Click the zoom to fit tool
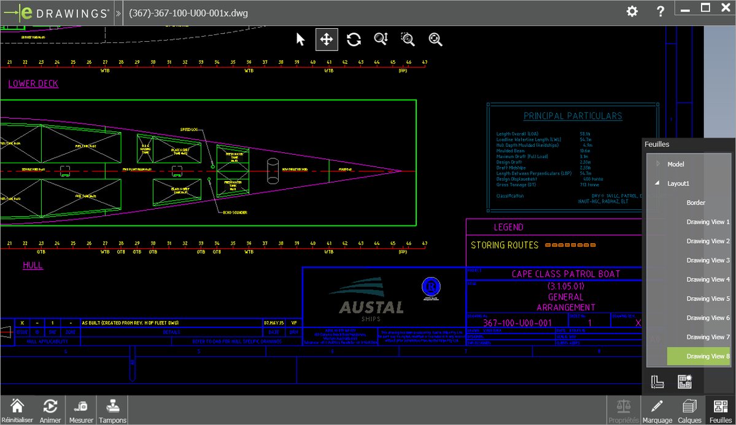This screenshot has height=425, width=736. tap(435, 39)
